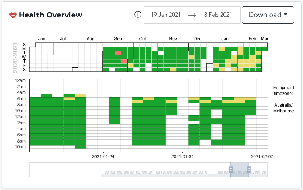Click the Aug month label
303x190 pixels.
point(90,39)
